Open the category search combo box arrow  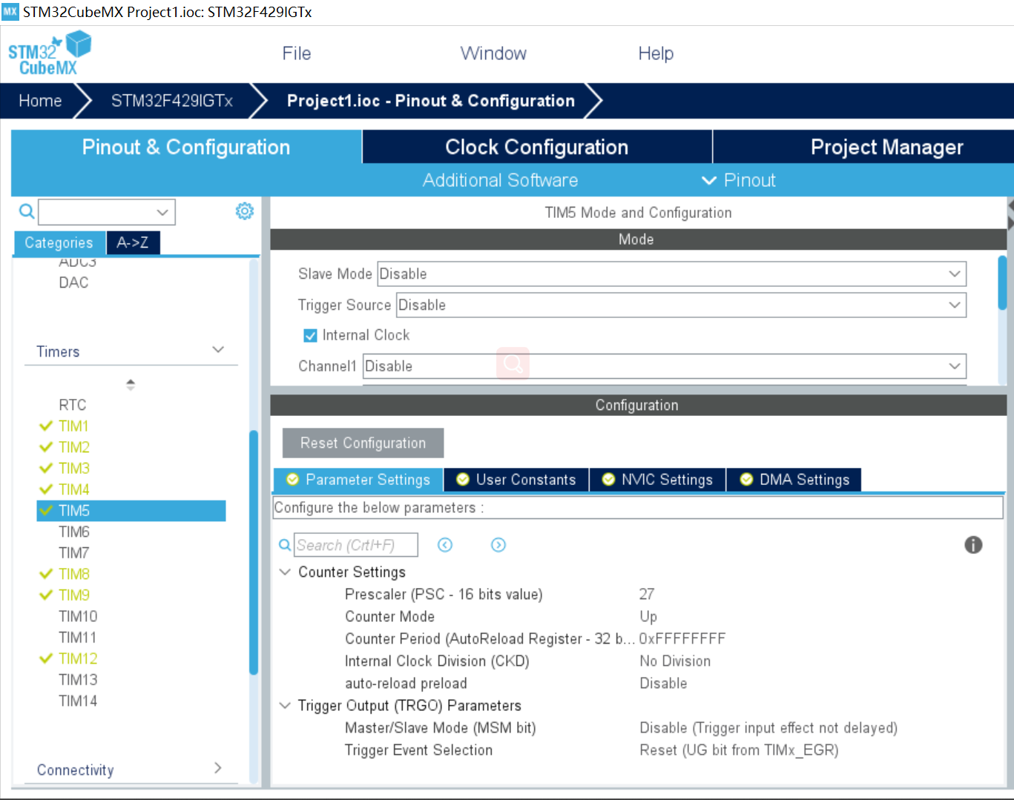point(162,212)
